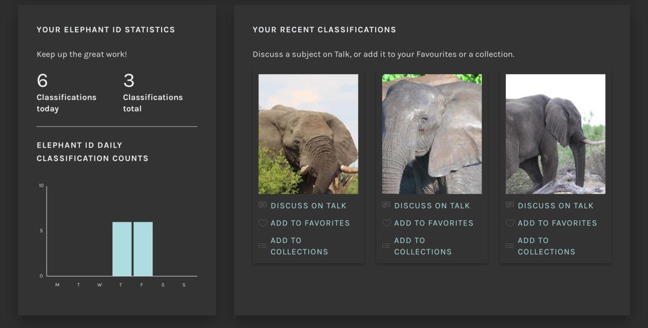Click the 'Your Recent Classifications' heading
The height and width of the screenshot is (328, 648).
[325, 30]
